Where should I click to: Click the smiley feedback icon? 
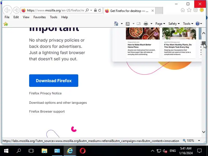tap(202, 10)
